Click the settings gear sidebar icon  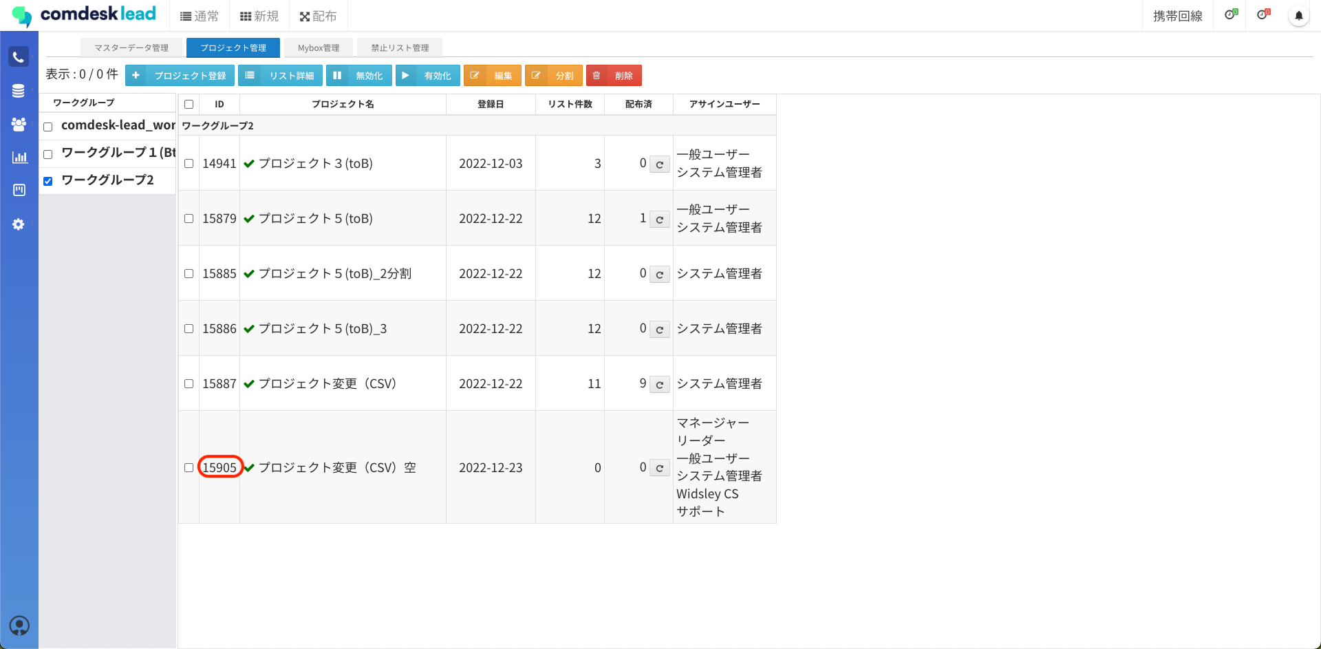pos(19,224)
